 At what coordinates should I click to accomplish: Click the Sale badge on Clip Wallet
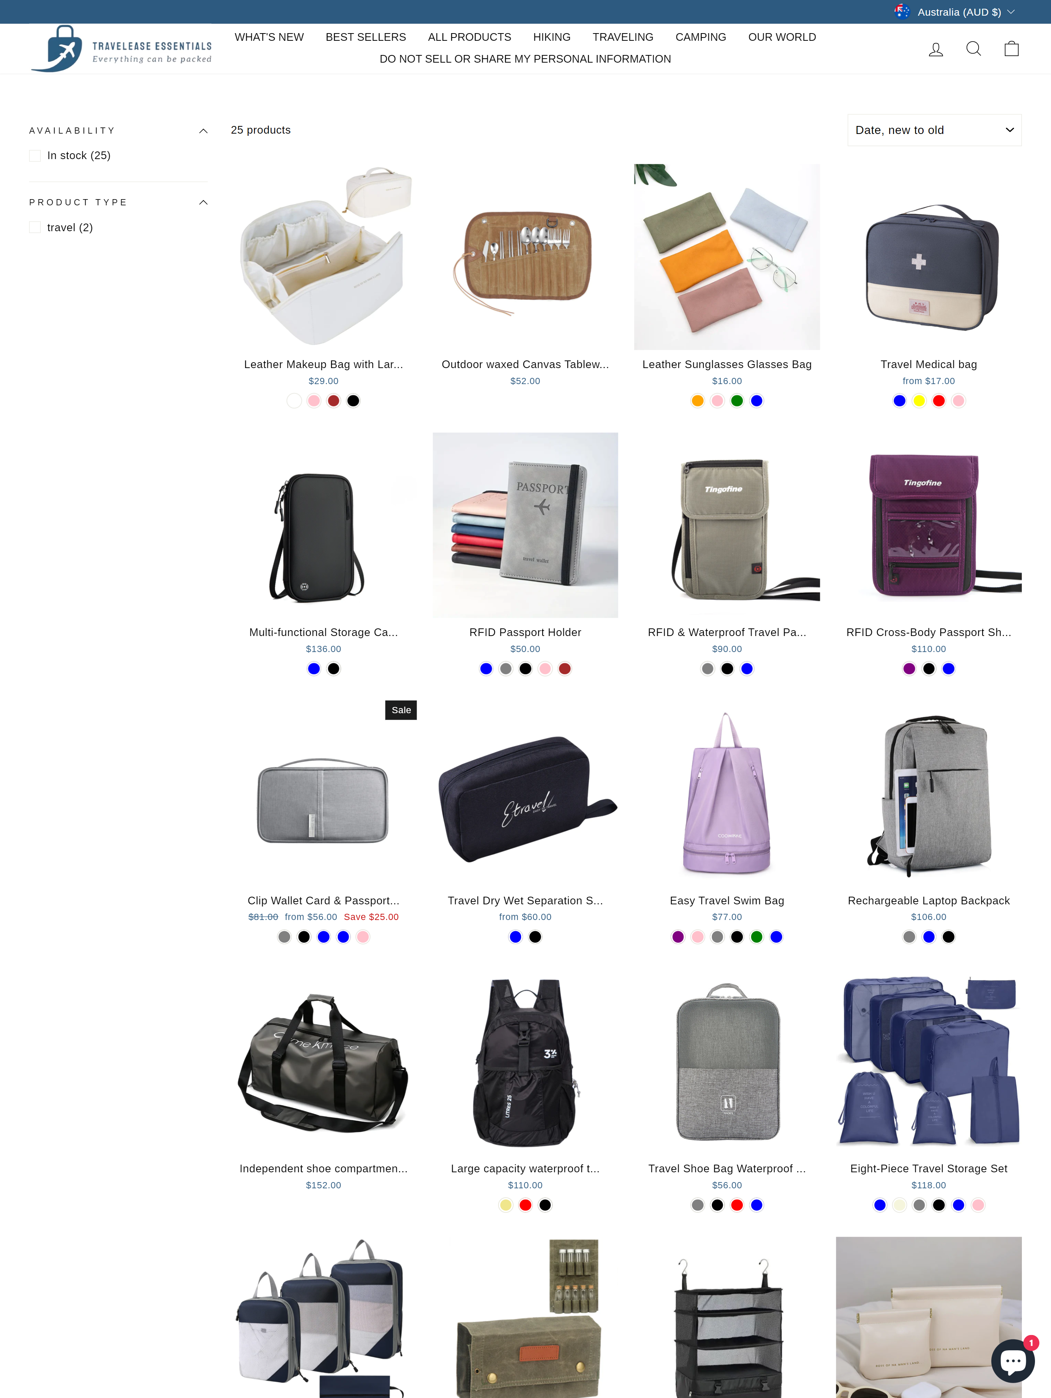(401, 710)
